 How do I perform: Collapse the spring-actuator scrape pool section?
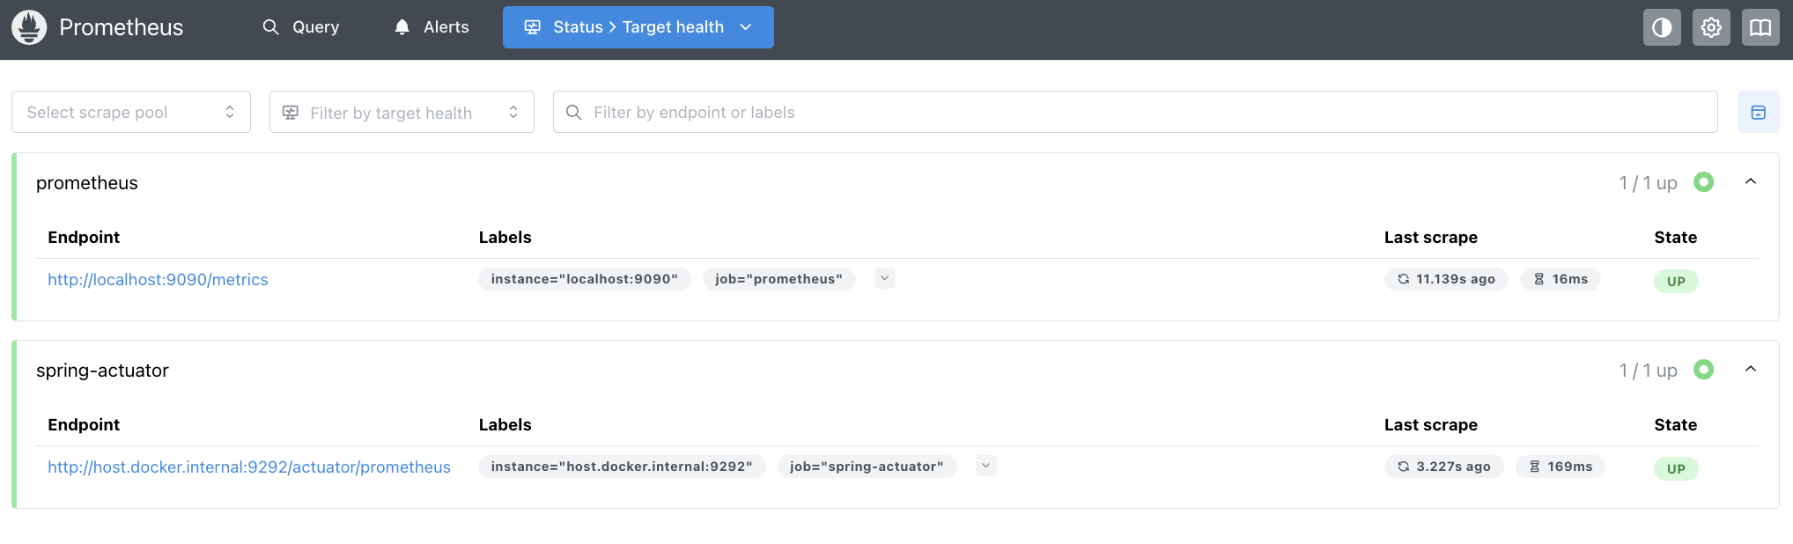[x=1751, y=370]
